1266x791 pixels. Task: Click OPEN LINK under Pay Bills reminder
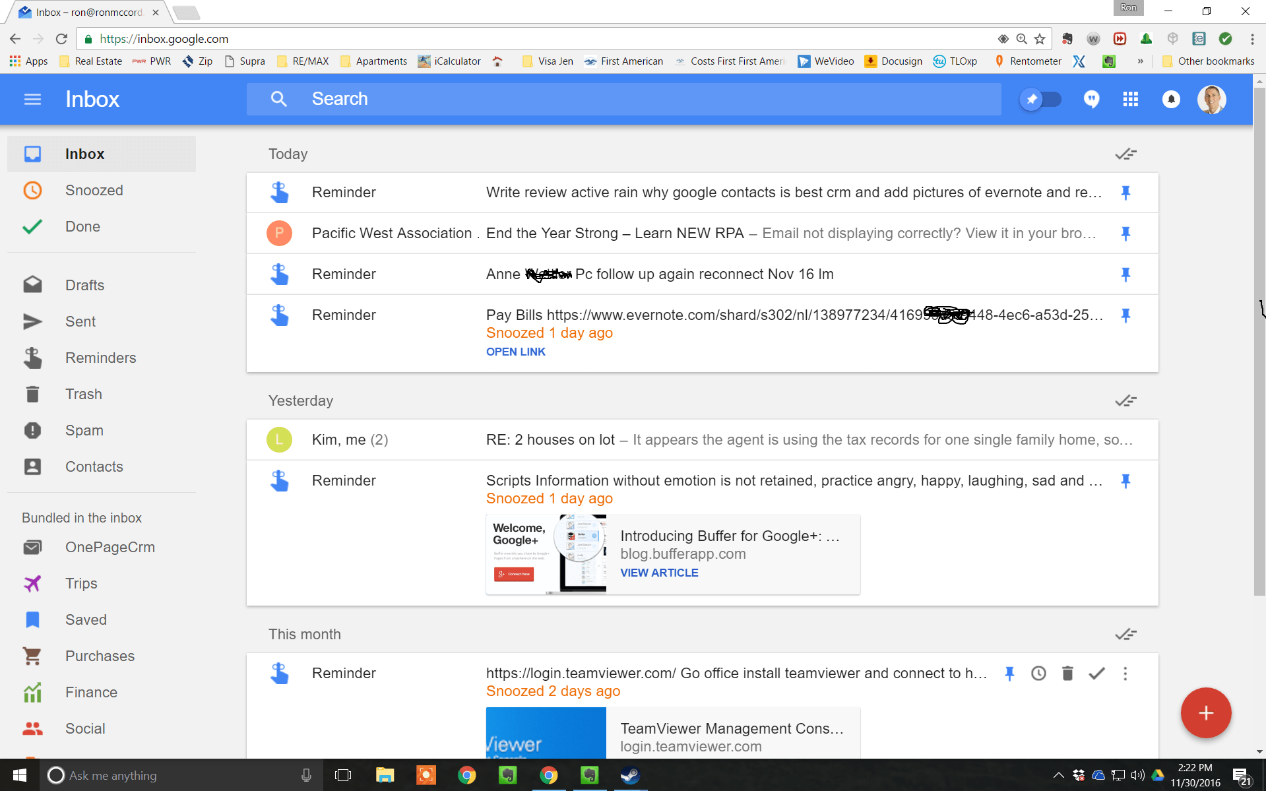point(515,352)
